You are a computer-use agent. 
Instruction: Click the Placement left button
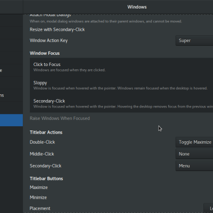208,208
